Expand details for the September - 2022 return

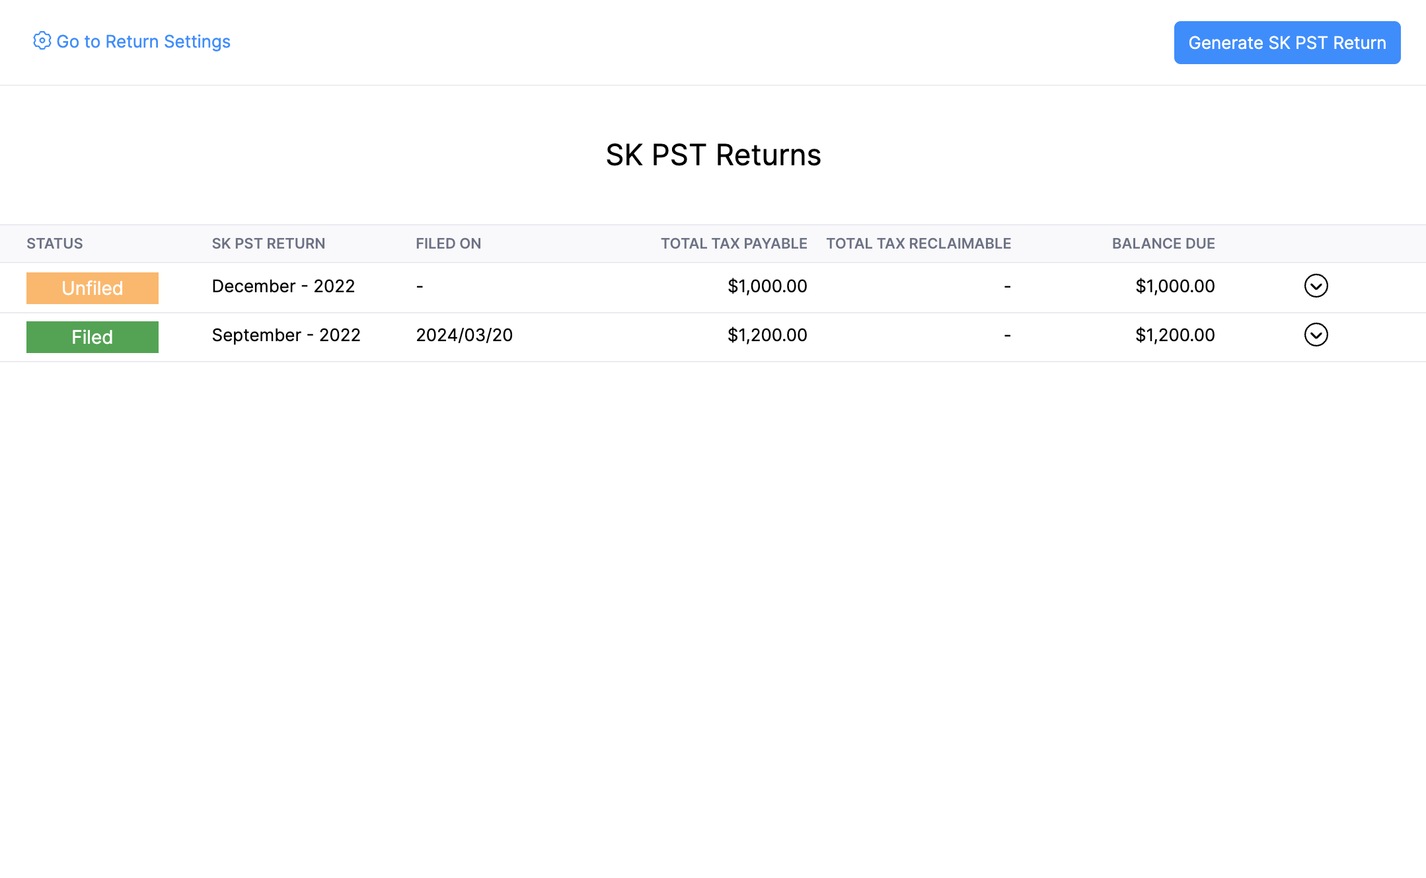click(1316, 335)
